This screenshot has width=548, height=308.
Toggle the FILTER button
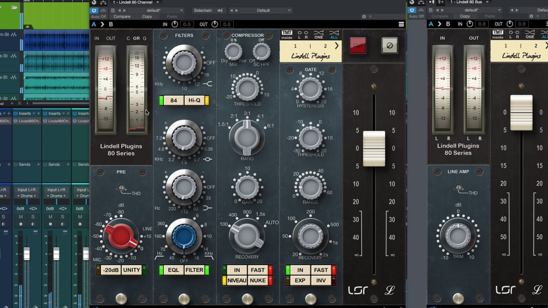(x=194, y=270)
